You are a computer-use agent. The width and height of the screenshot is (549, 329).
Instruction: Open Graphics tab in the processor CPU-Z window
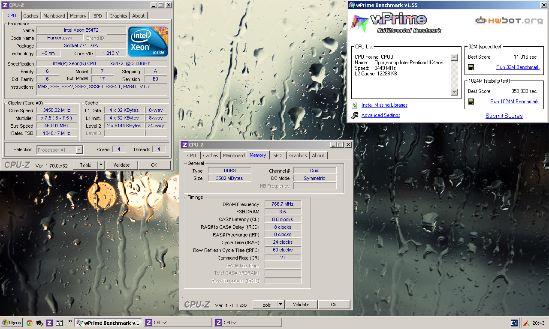(x=118, y=16)
